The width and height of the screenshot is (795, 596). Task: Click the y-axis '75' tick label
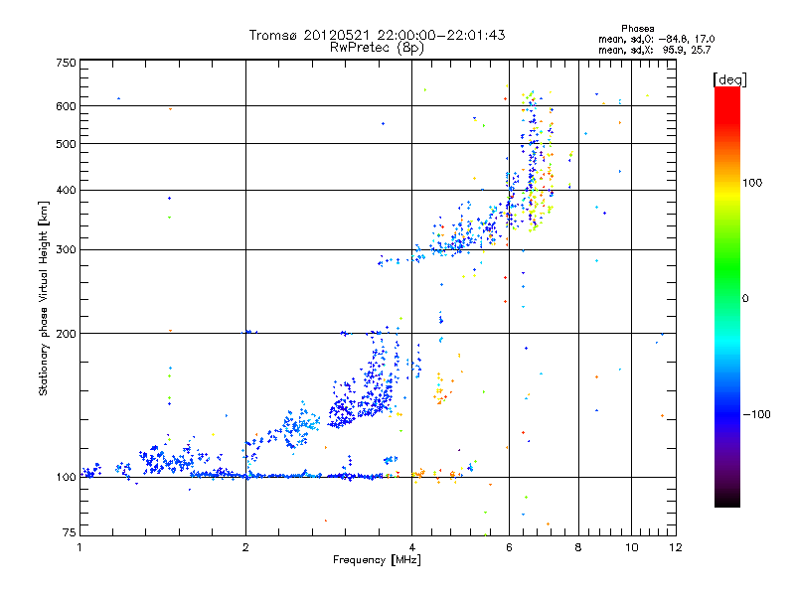(70, 532)
